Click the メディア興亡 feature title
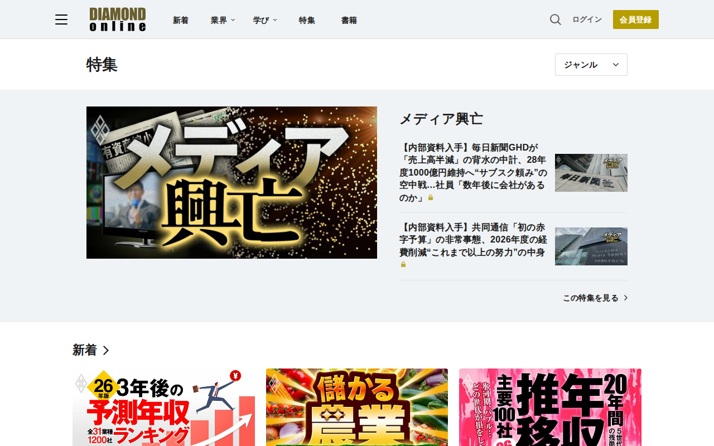The image size is (714, 446). [x=441, y=119]
